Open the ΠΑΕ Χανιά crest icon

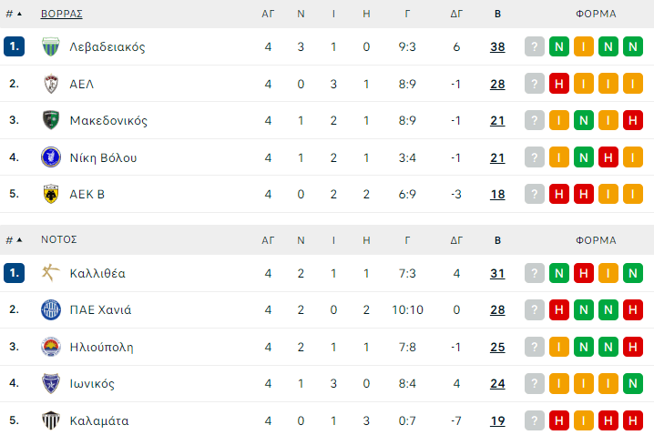[51, 309]
